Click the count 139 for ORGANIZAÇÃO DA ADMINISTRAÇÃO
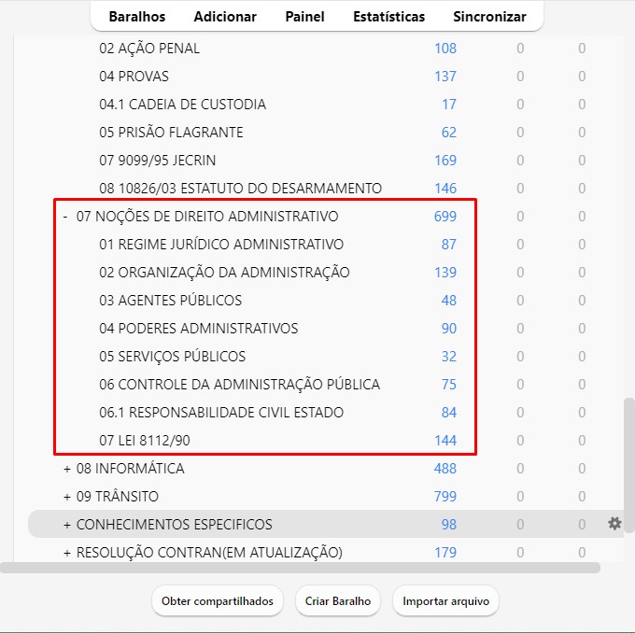The height and width of the screenshot is (634, 635). (445, 272)
